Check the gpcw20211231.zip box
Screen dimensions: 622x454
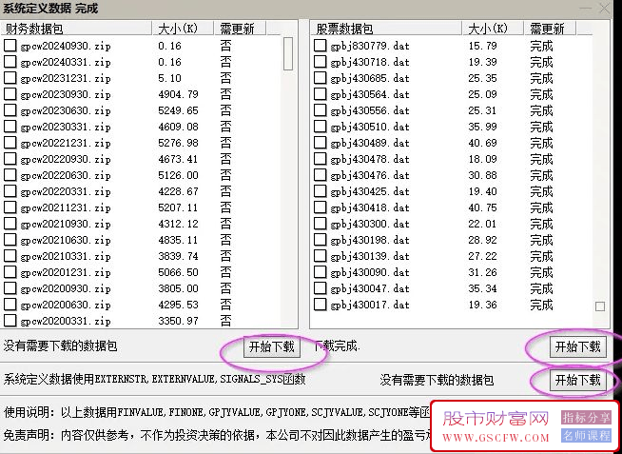(x=10, y=207)
